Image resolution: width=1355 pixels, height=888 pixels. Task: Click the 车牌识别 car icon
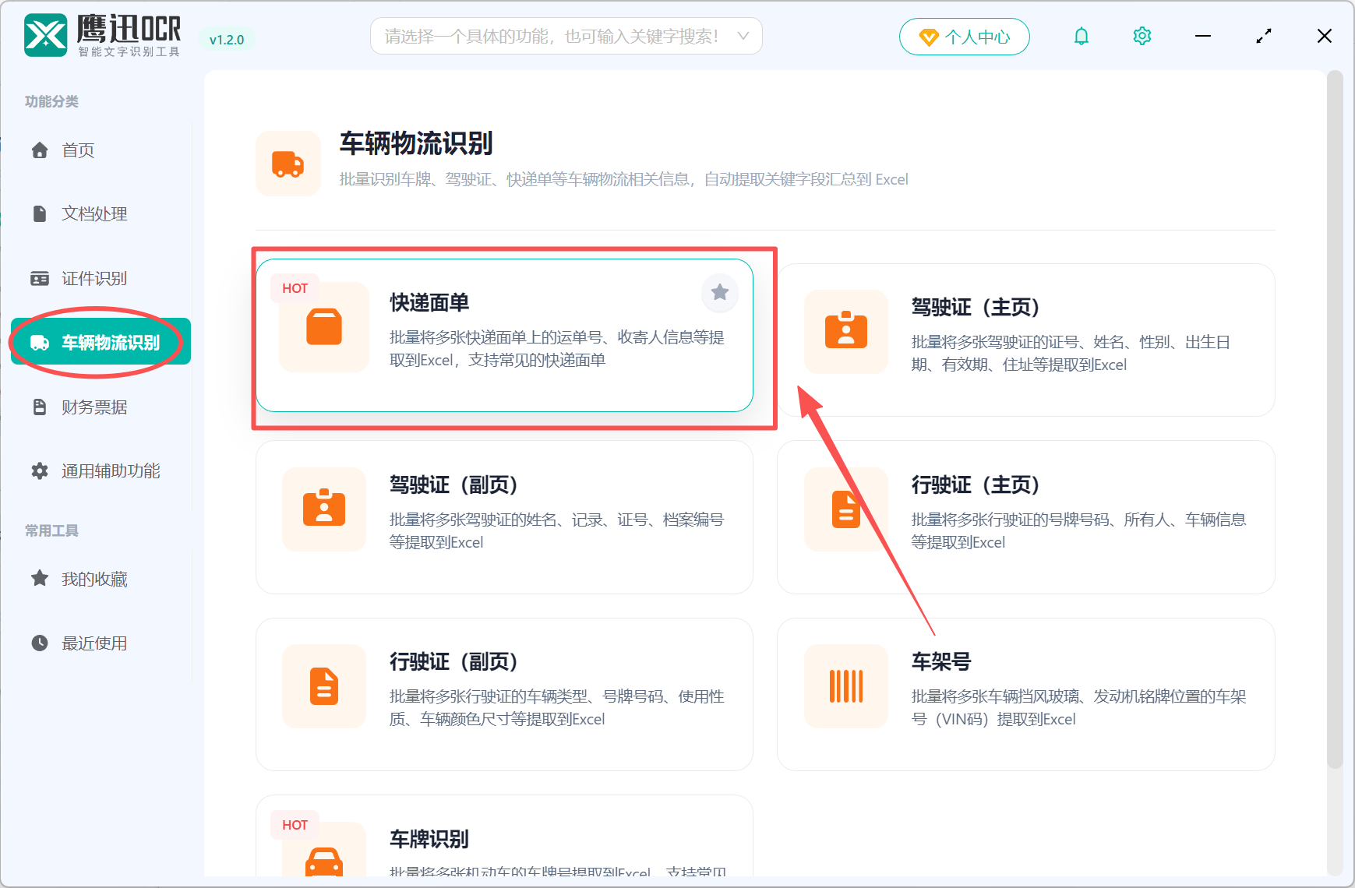tap(323, 861)
